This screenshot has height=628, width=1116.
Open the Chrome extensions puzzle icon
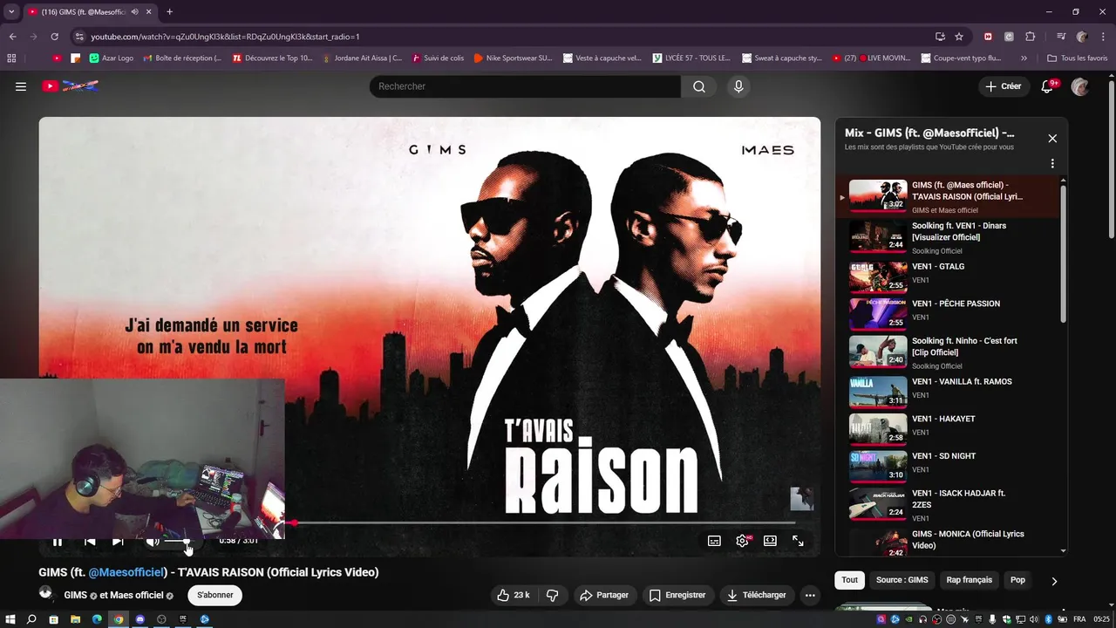[x=1030, y=37]
